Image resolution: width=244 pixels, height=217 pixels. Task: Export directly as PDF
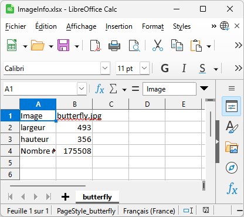pyautogui.click(x=96, y=46)
